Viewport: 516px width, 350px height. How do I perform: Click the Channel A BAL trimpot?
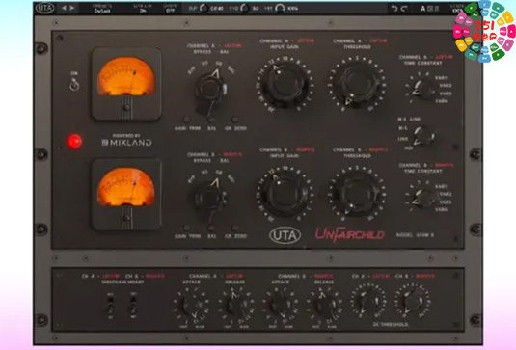tap(211, 120)
